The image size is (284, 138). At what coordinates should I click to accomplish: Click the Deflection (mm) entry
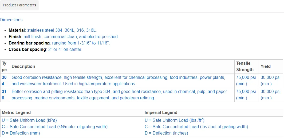tap(21, 133)
